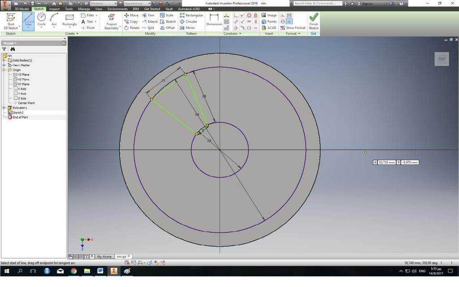Click the binoculars find icon in browser
This screenshot has width=459, height=287.
pos(13,49)
